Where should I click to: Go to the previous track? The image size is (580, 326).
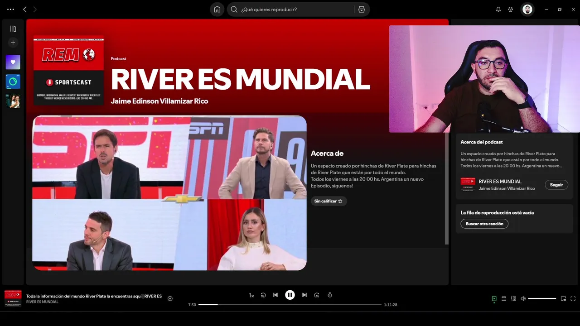[275, 295]
